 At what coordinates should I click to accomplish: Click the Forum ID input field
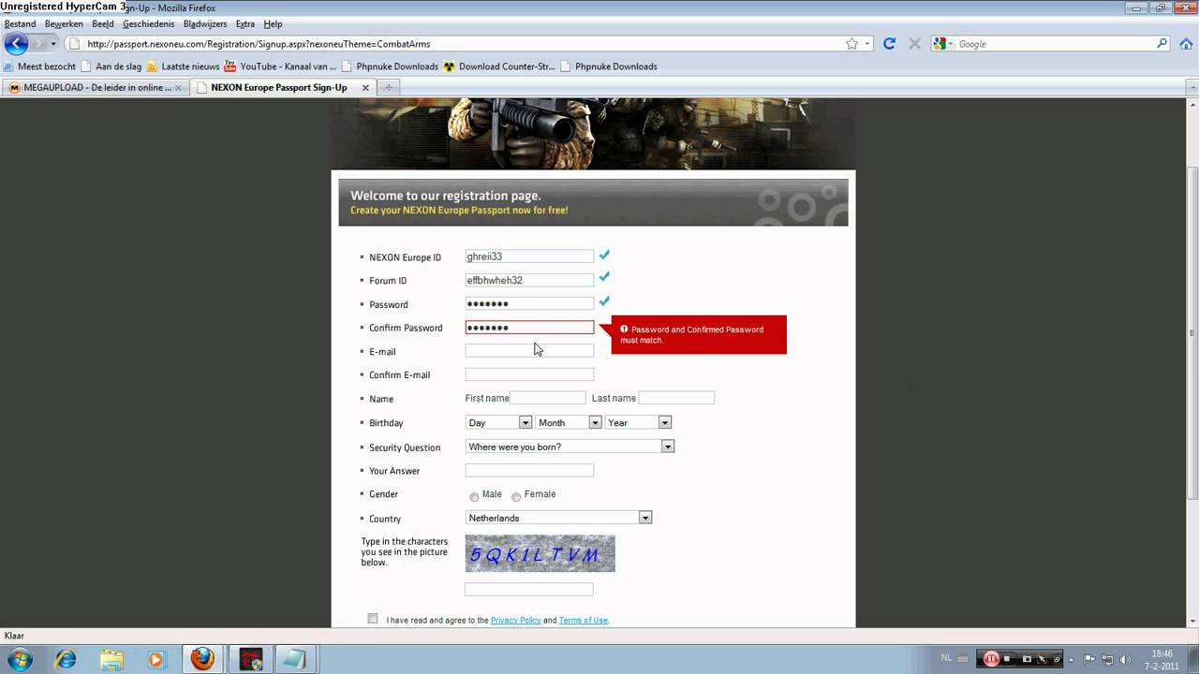tap(529, 280)
